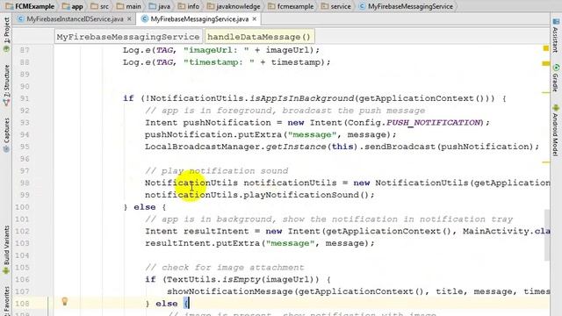Select MyFirebaseMessagingService class in breadcrumb

pos(406,6)
